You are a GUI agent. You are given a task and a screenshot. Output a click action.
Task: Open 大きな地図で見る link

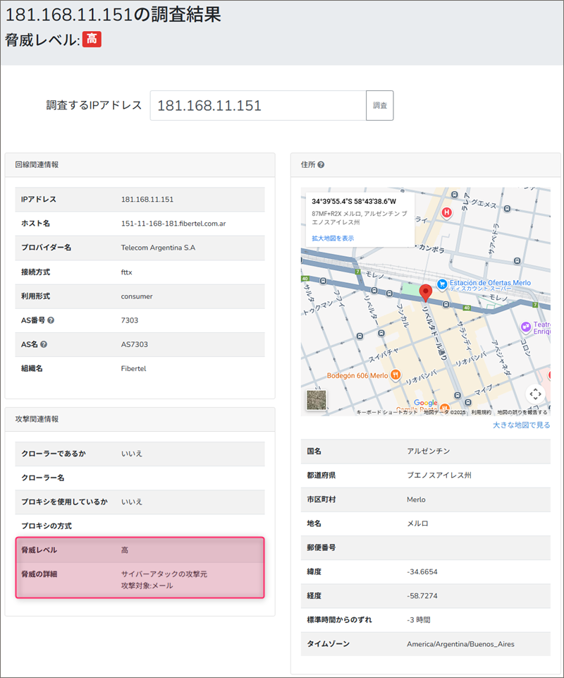click(521, 425)
